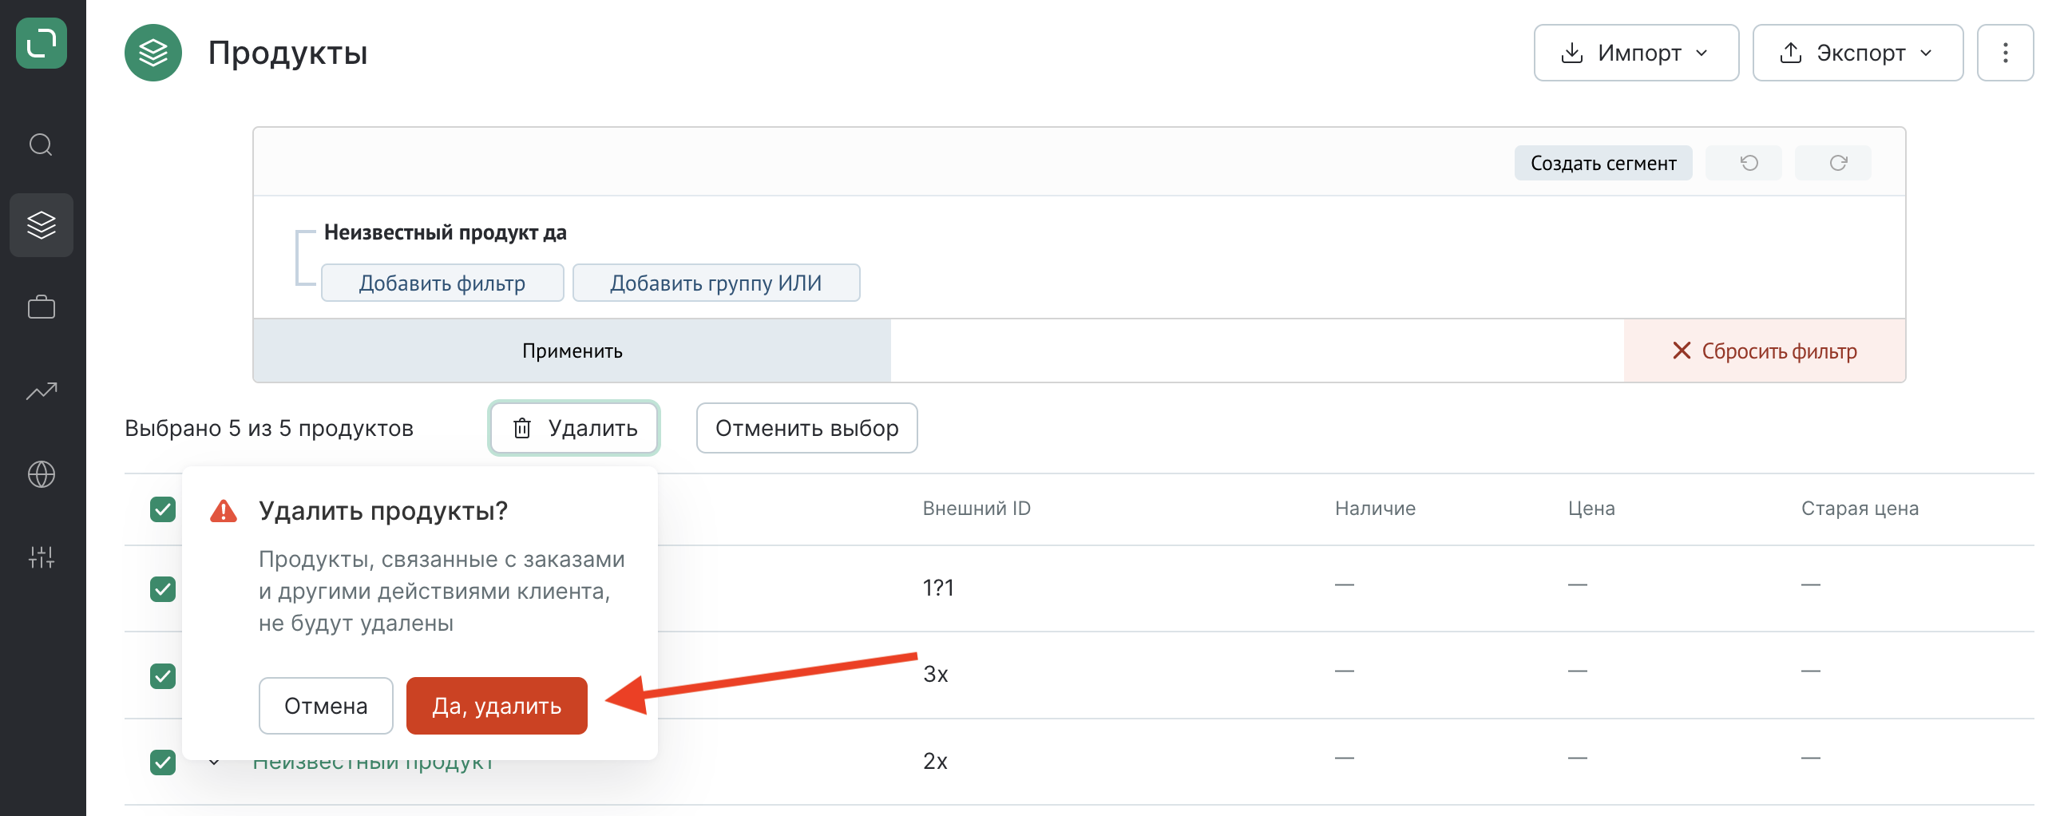Click the Внешний ID column header
Screen dimensions: 2068x816
tap(977, 509)
